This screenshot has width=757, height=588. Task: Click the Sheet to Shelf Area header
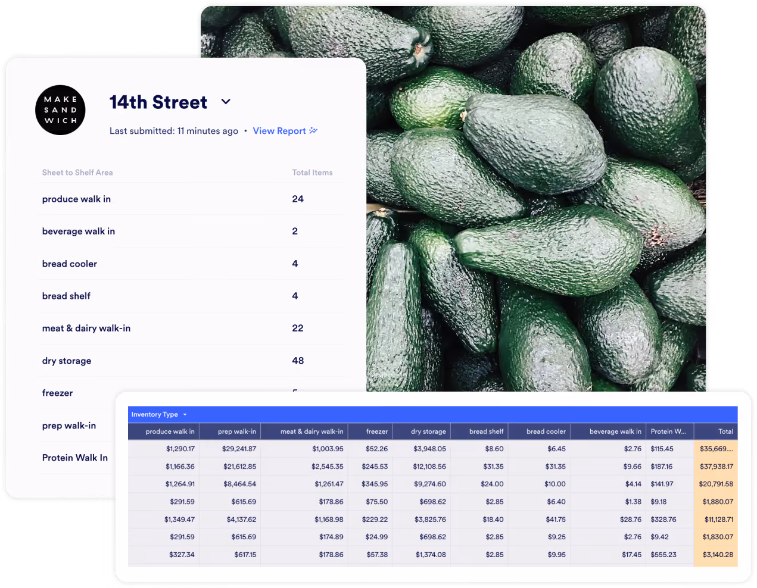click(x=77, y=173)
